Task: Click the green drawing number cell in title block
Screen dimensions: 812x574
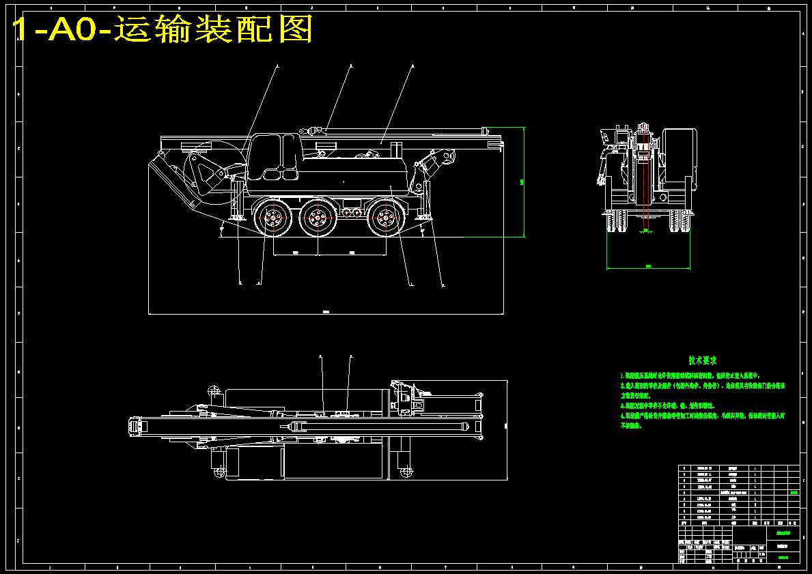Action: [783, 558]
